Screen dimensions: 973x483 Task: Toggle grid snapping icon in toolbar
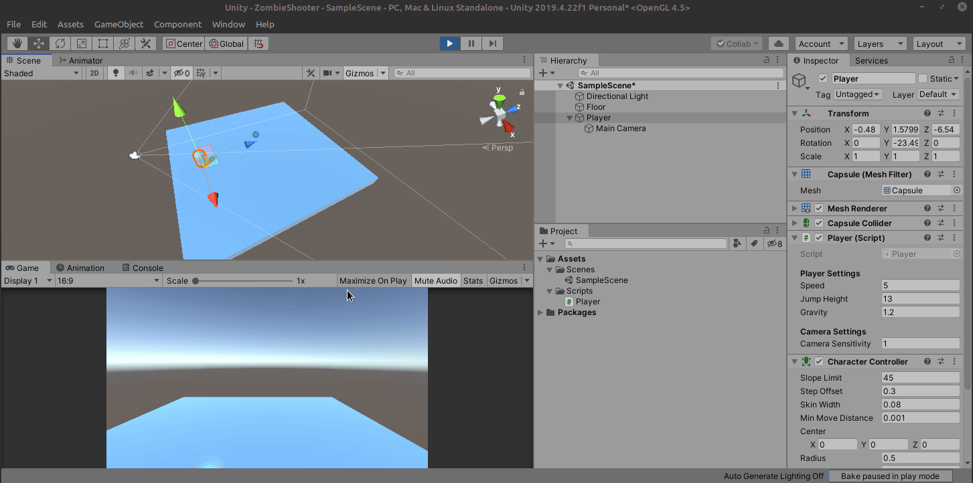click(x=258, y=43)
